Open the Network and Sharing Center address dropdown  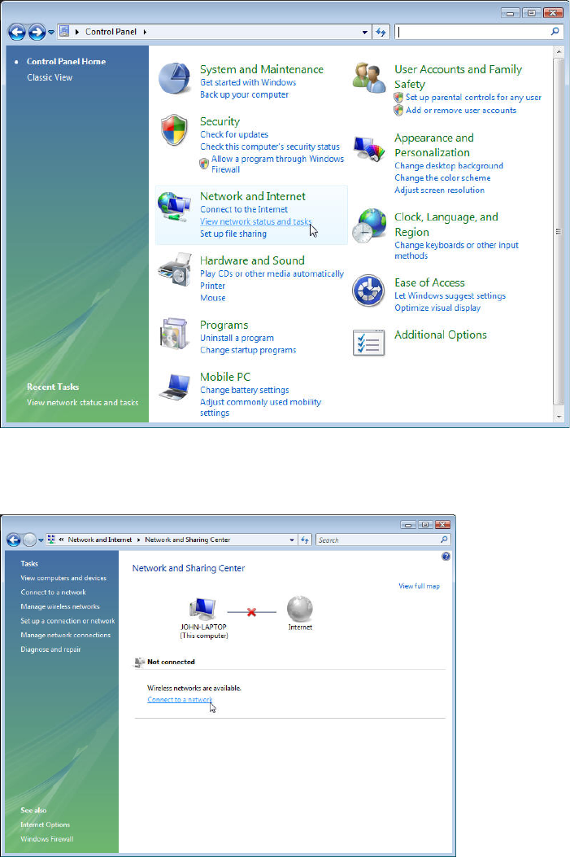(292, 540)
